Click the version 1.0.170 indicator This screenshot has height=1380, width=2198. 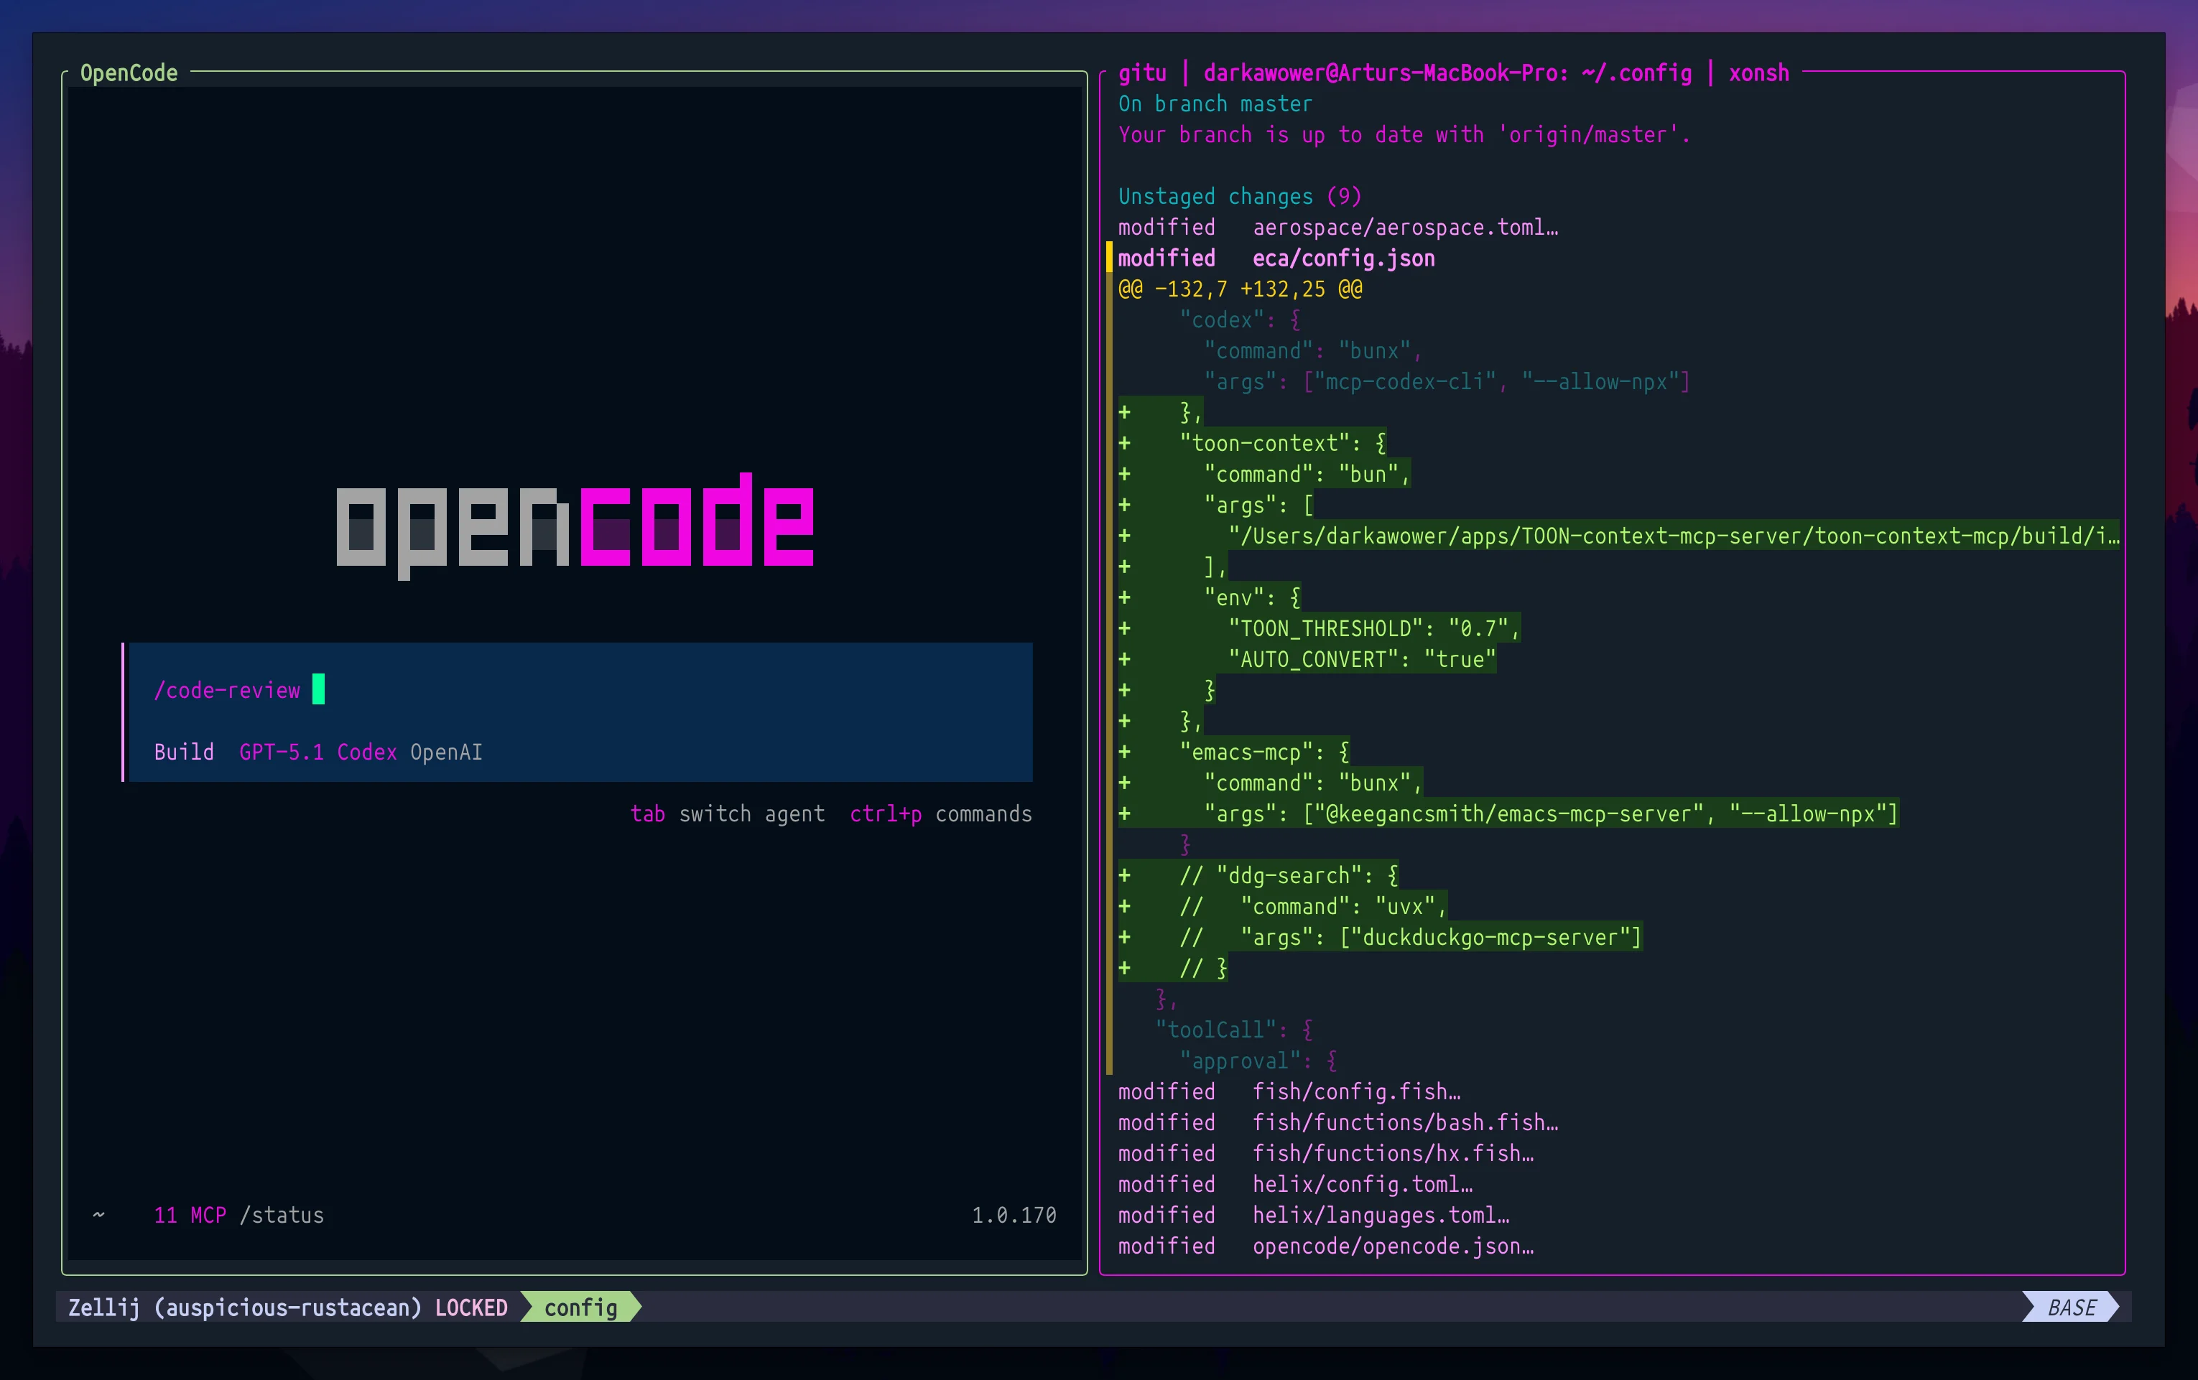[1014, 1215]
